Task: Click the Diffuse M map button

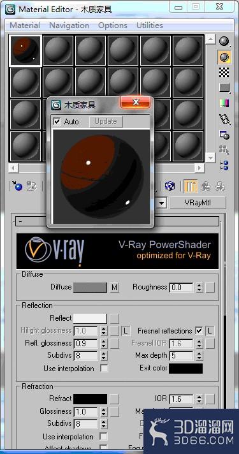Action: (115, 288)
